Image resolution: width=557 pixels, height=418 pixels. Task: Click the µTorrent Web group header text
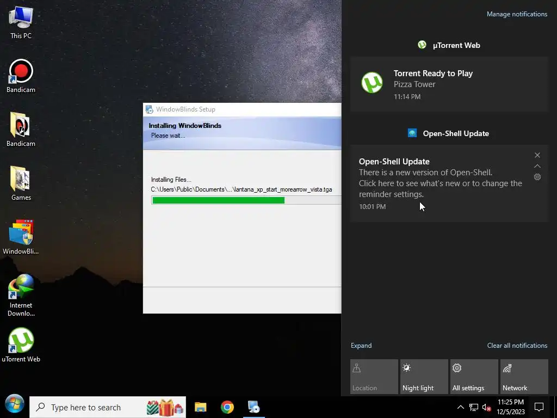click(456, 45)
